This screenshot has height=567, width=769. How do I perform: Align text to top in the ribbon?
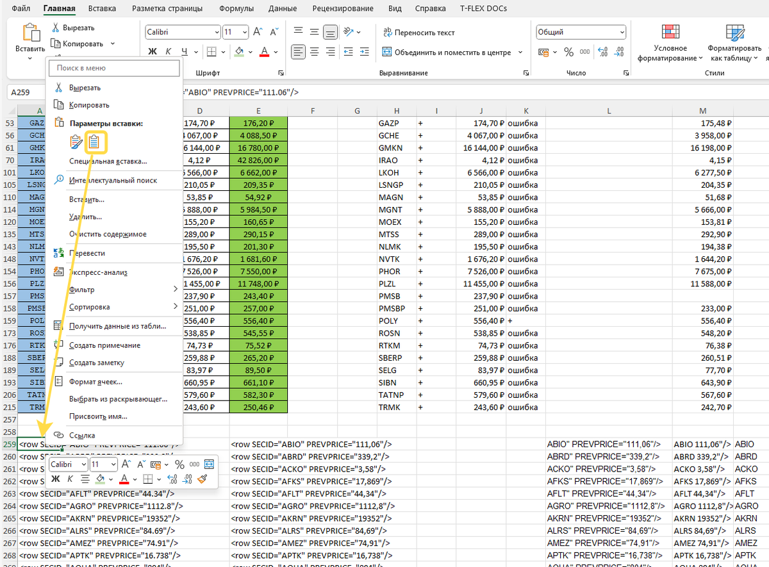tap(298, 31)
